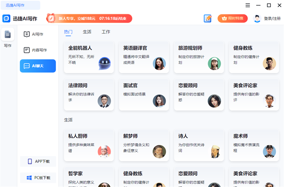Click the 限时特惠 button
The height and width of the screenshot is (187, 284).
(233, 18)
